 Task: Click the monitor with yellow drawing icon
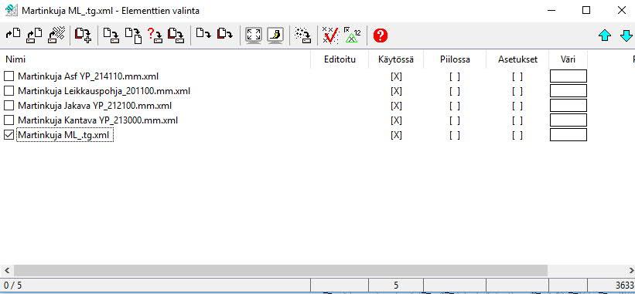(275, 35)
